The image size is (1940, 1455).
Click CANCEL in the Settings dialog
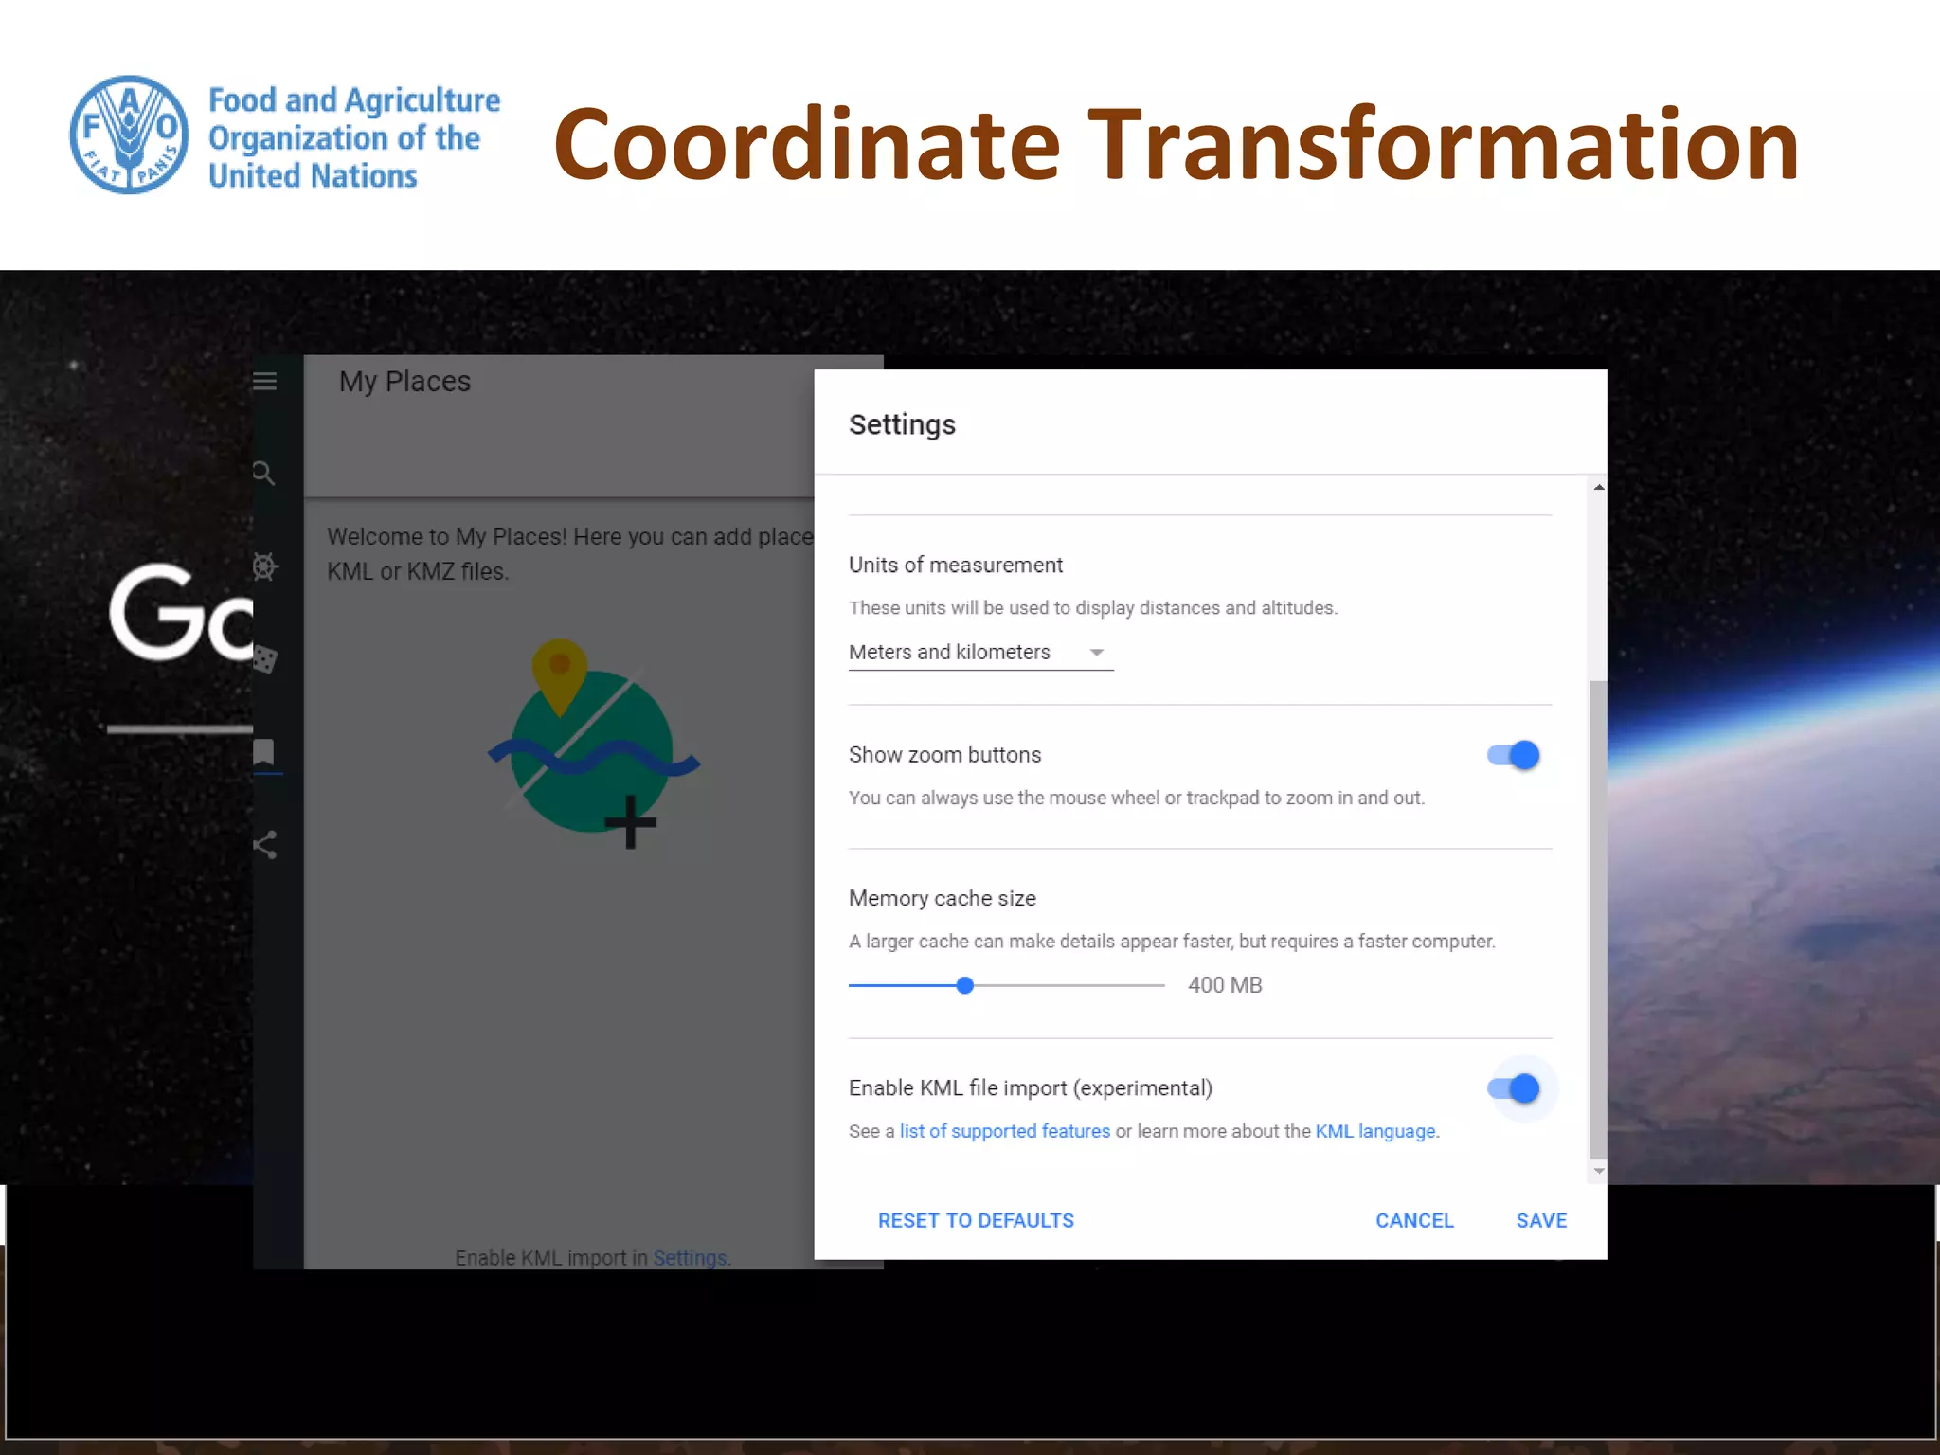[x=1414, y=1220]
